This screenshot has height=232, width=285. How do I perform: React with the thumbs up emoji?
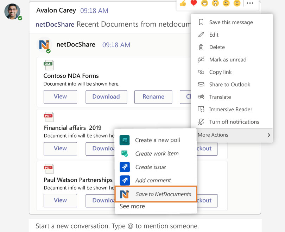(x=183, y=3)
